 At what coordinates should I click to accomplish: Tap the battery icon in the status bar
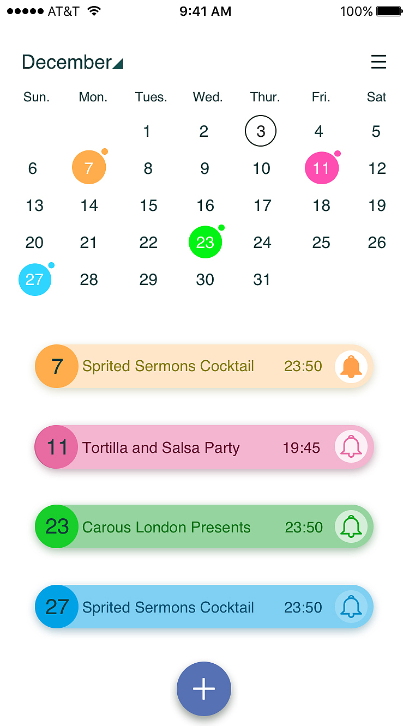[389, 11]
